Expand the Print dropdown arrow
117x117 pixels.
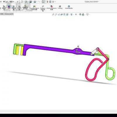(x=37, y=2)
